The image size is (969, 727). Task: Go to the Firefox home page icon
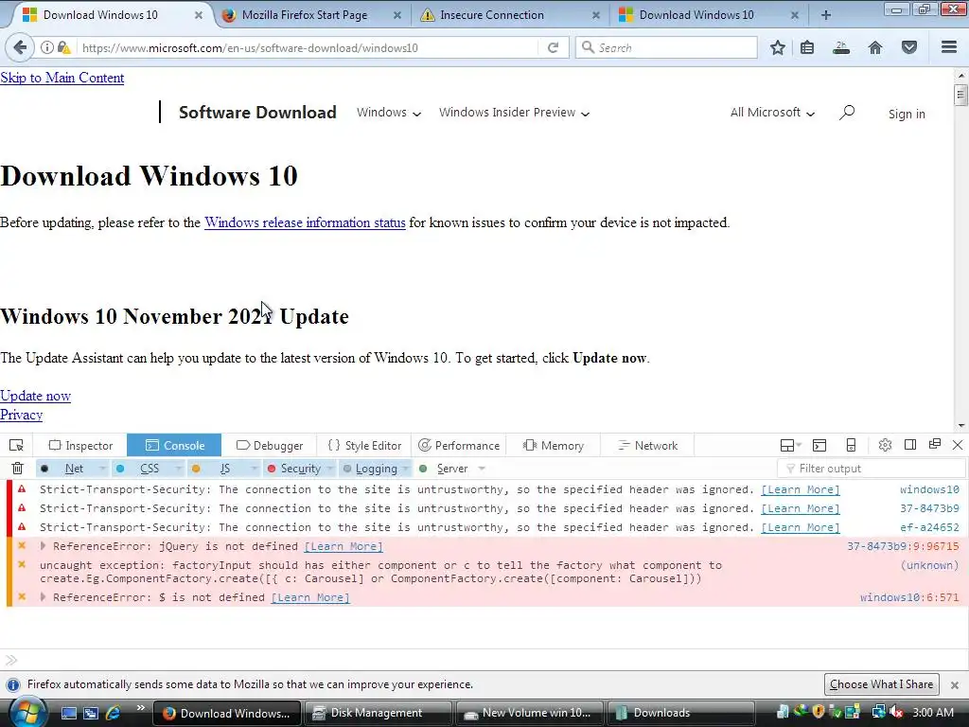(875, 47)
